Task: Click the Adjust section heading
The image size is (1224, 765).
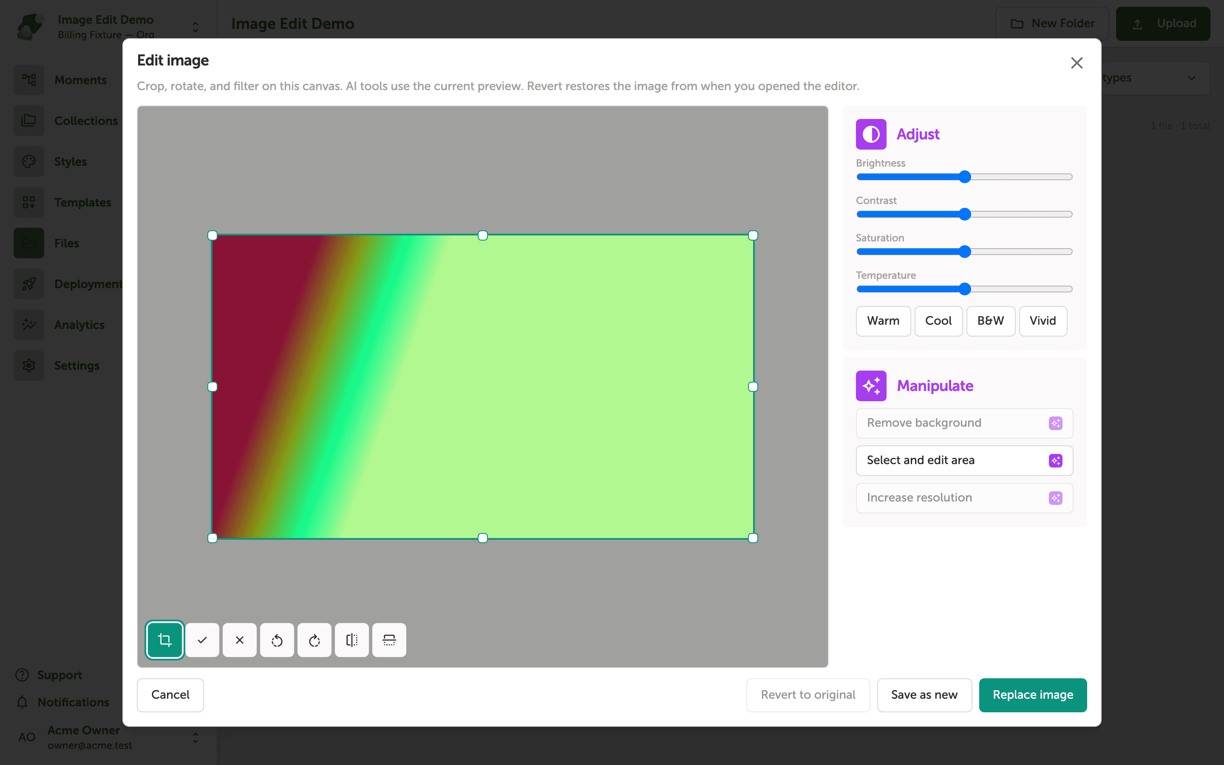Action: [x=918, y=134]
